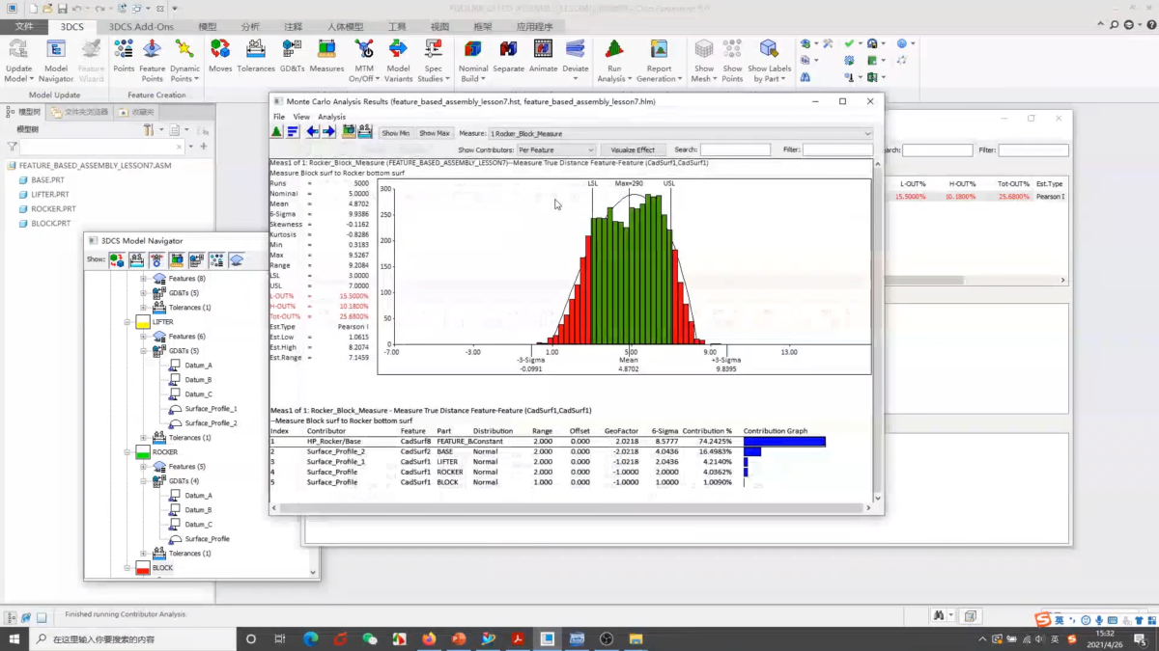
Task: Click the histogram icon in Monte Carlo toolbar
Action: (277, 132)
